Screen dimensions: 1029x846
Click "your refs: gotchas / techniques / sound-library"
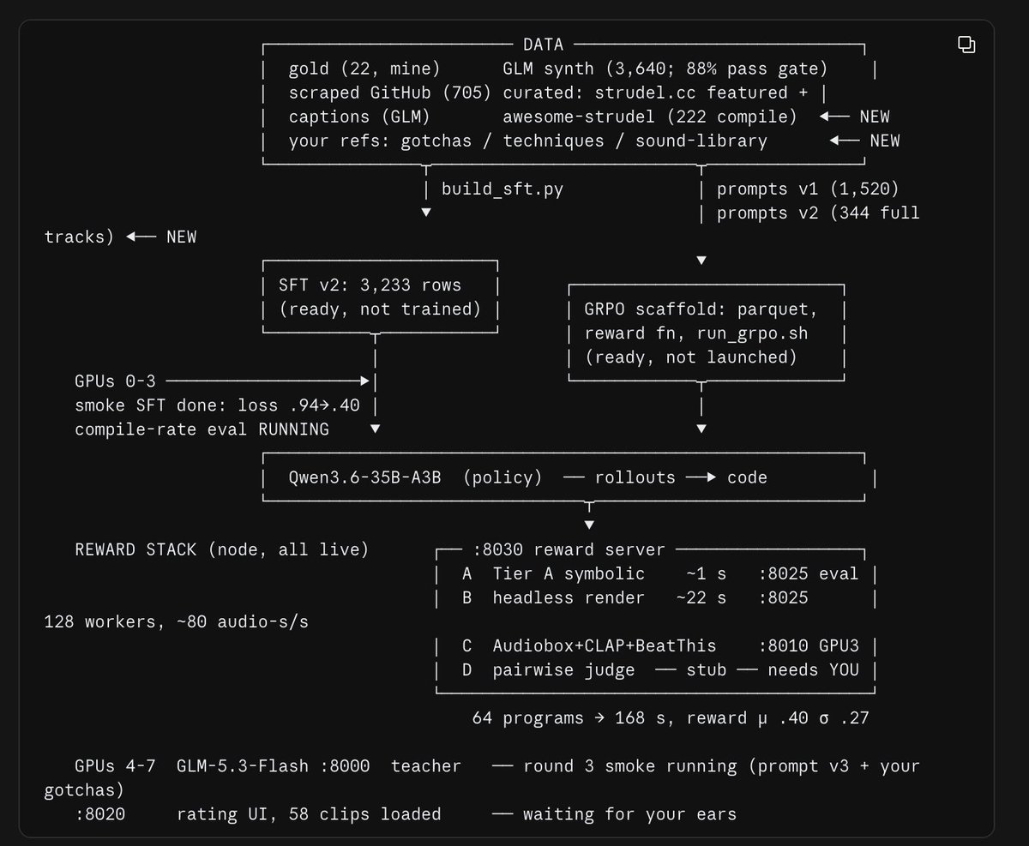[x=528, y=141]
